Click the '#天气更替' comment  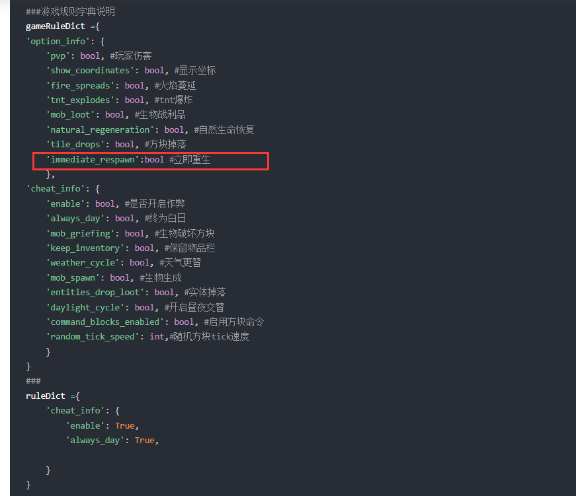(181, 263)
